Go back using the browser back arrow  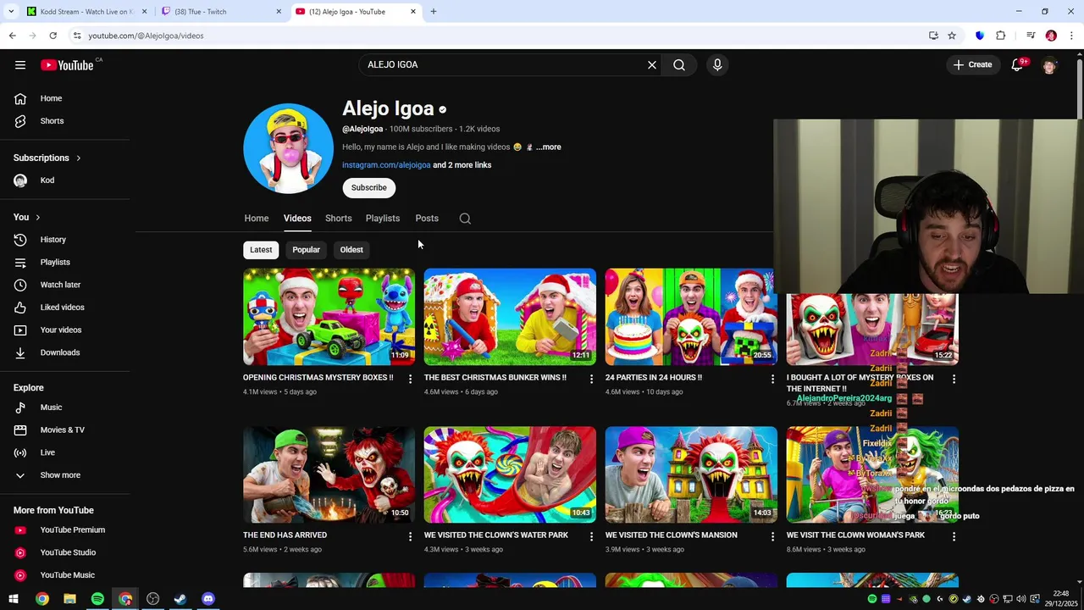pos(12,36)
